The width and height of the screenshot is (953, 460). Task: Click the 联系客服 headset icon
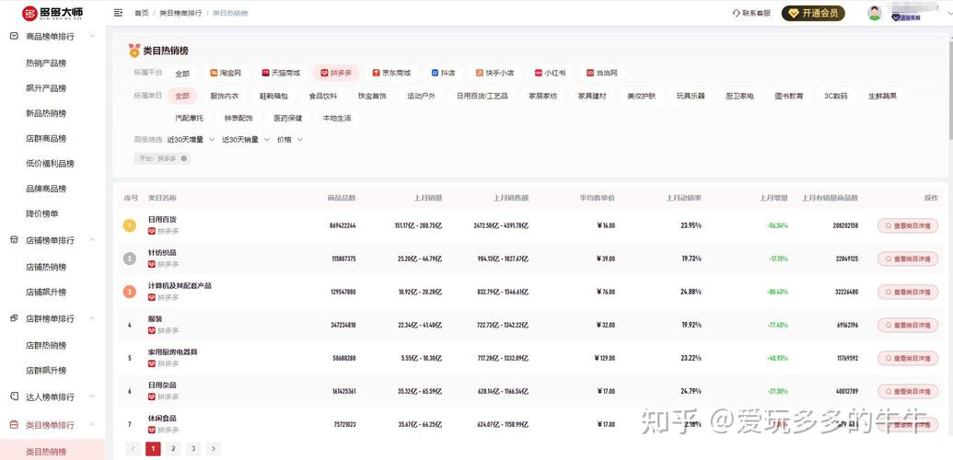coord(736,13)
